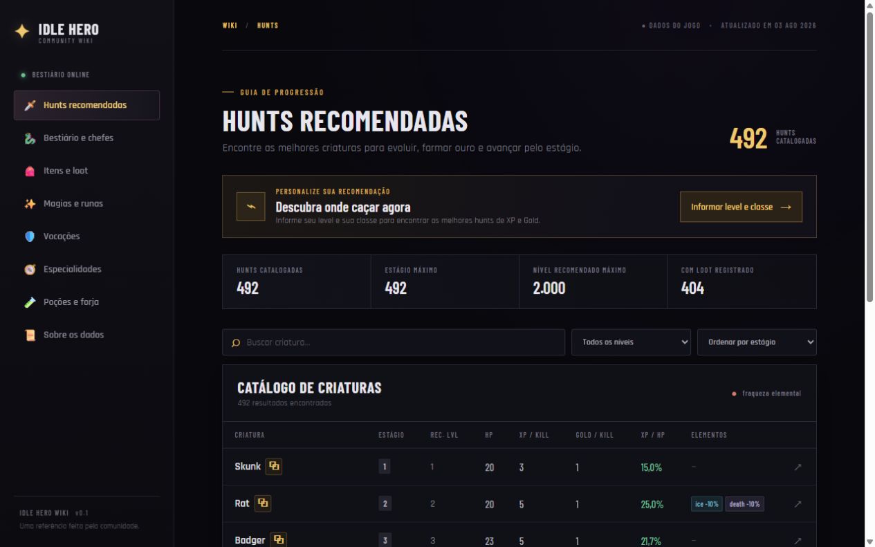Click the death -10% tag on Rat
Viewport: 875px width, 547px height.
[745, 504]
